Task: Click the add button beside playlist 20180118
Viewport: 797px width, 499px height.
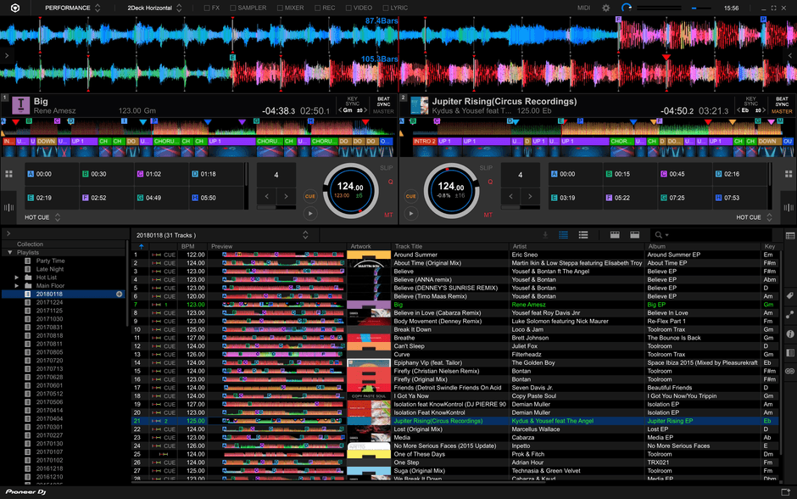Action: (120, 294)
